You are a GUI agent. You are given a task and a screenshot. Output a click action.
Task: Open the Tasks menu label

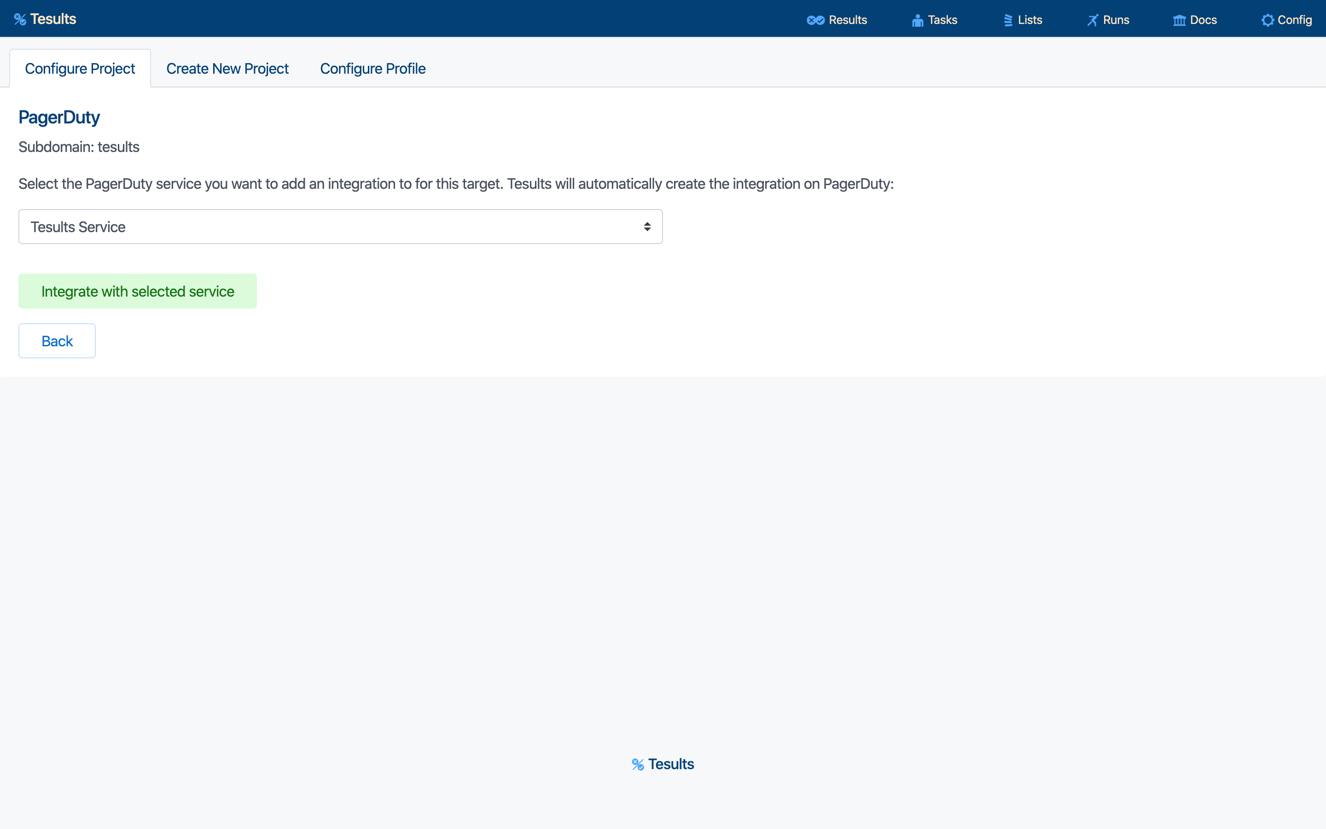coord(942,20)
